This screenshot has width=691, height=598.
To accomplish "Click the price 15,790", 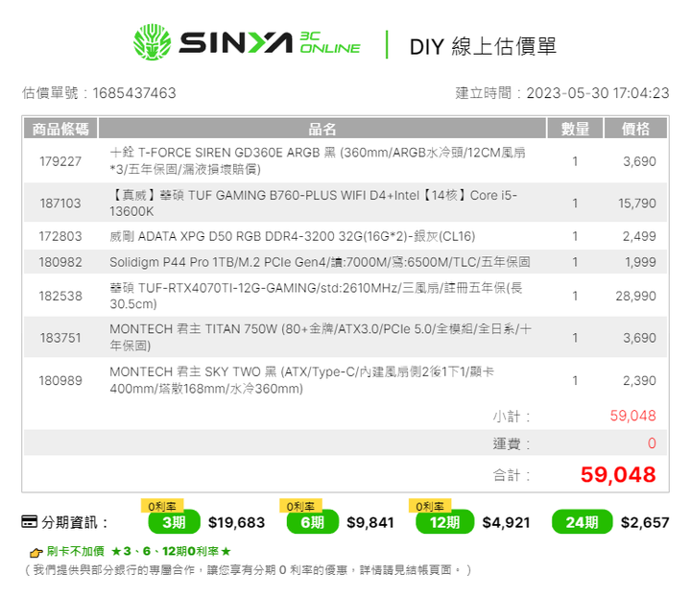I will click(637, 203).
